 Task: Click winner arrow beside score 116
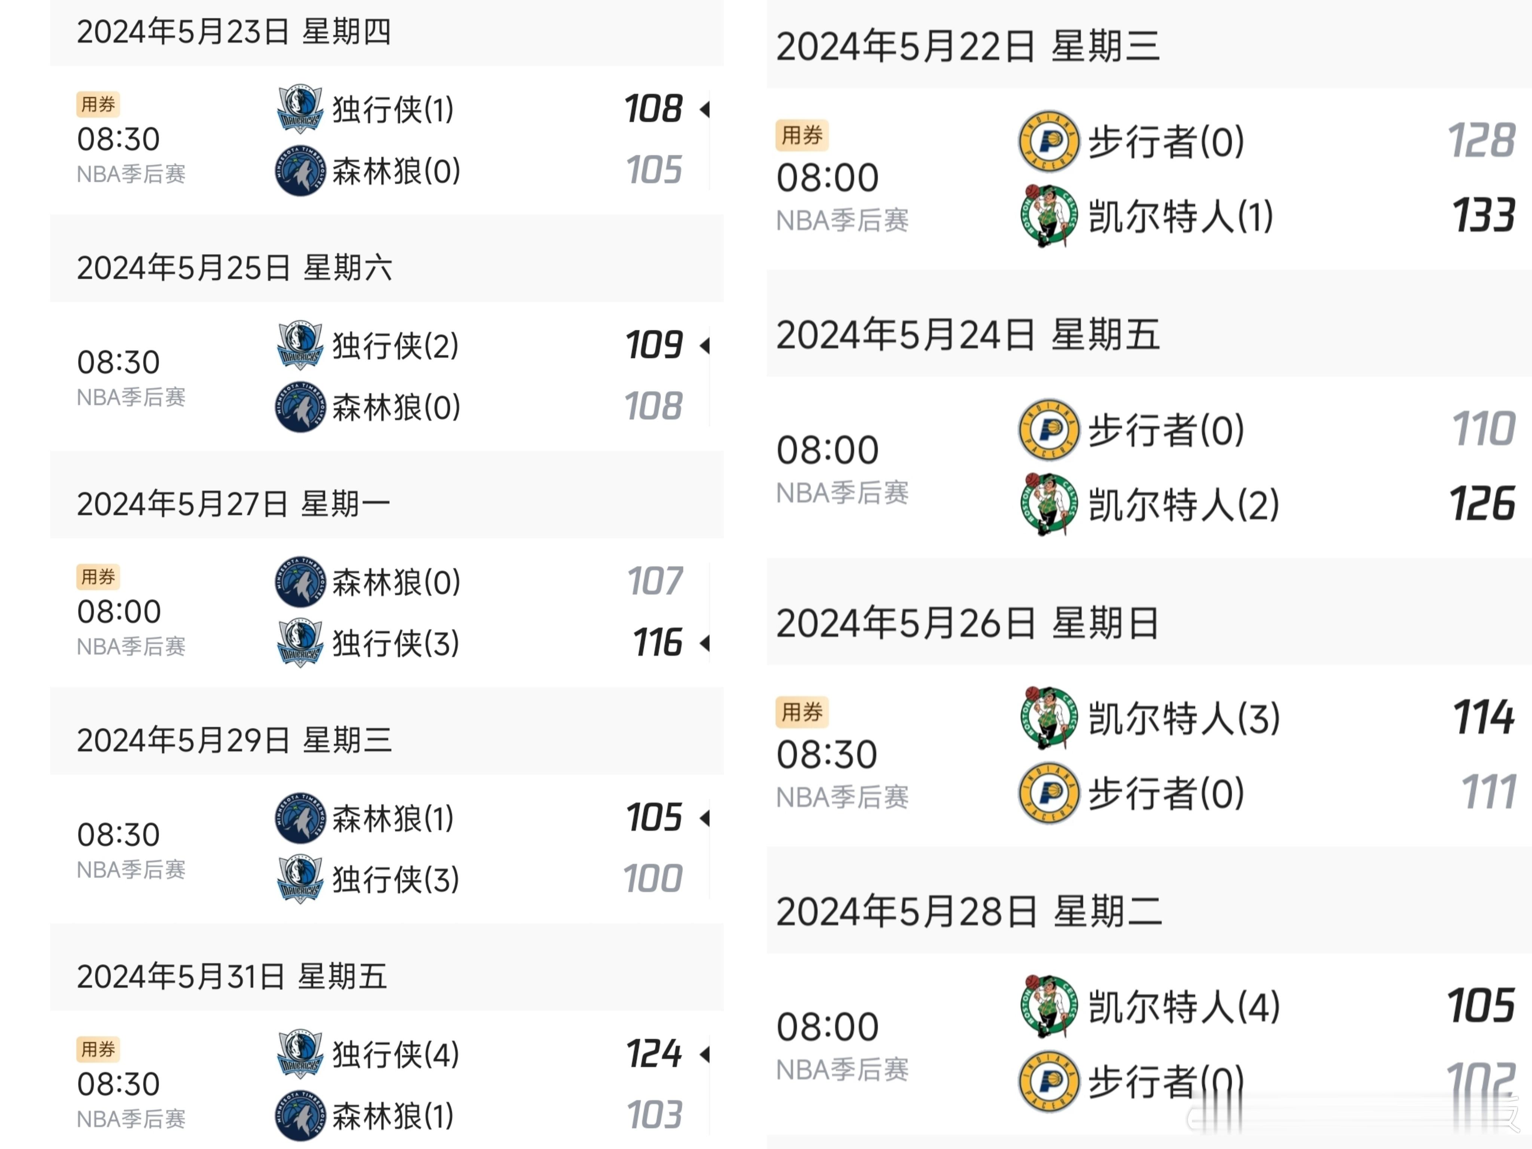[x=705, y=643]
